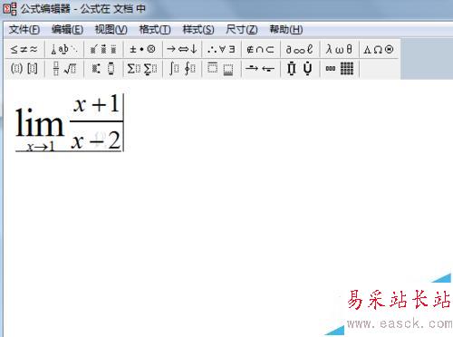Open miscellaneous symbols palette (∂∞ℓ)

300,49
